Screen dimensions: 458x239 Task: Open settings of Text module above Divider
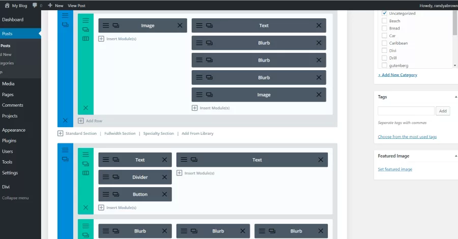pos(106,160)
